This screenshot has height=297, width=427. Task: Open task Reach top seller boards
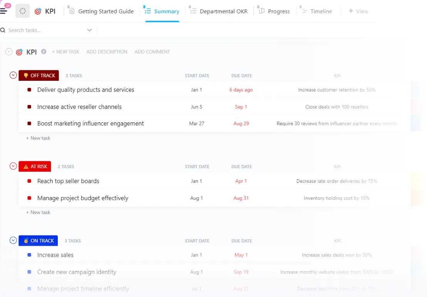(x=68, y=181)
